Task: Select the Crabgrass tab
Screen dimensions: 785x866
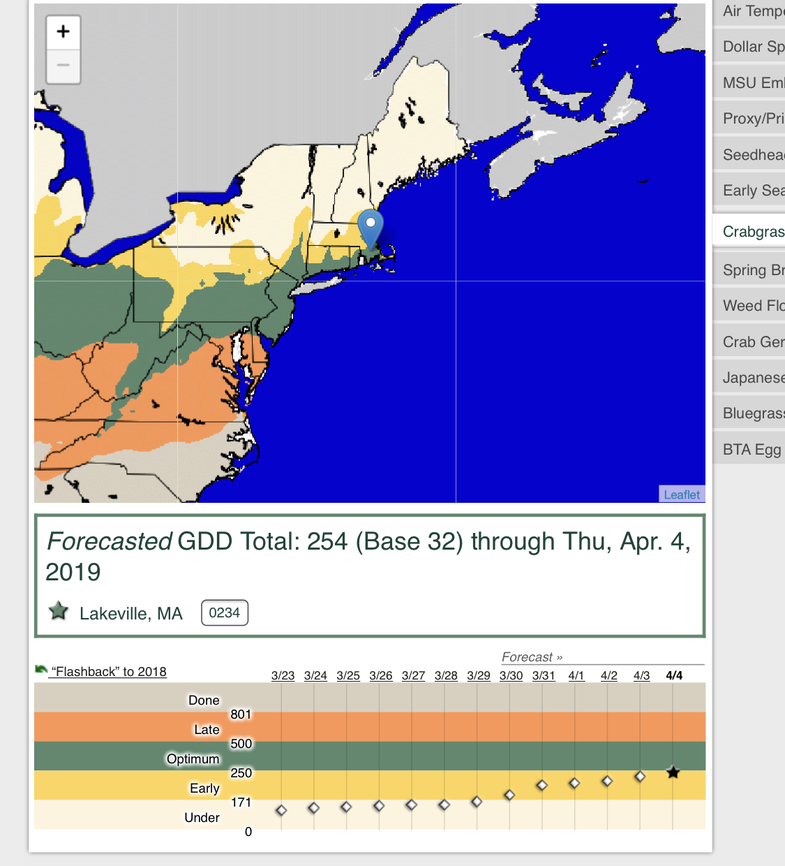Action: (x=749, y=231)
